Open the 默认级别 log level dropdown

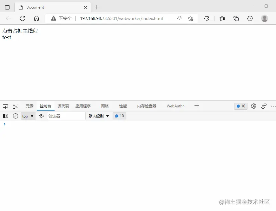99,116
